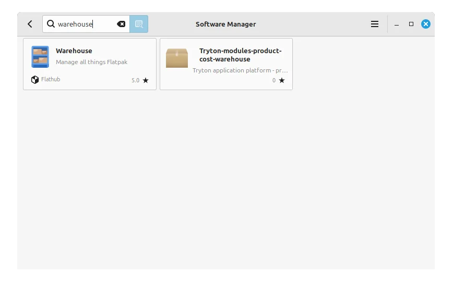Go back with the left arrow button

click(30, 24)
